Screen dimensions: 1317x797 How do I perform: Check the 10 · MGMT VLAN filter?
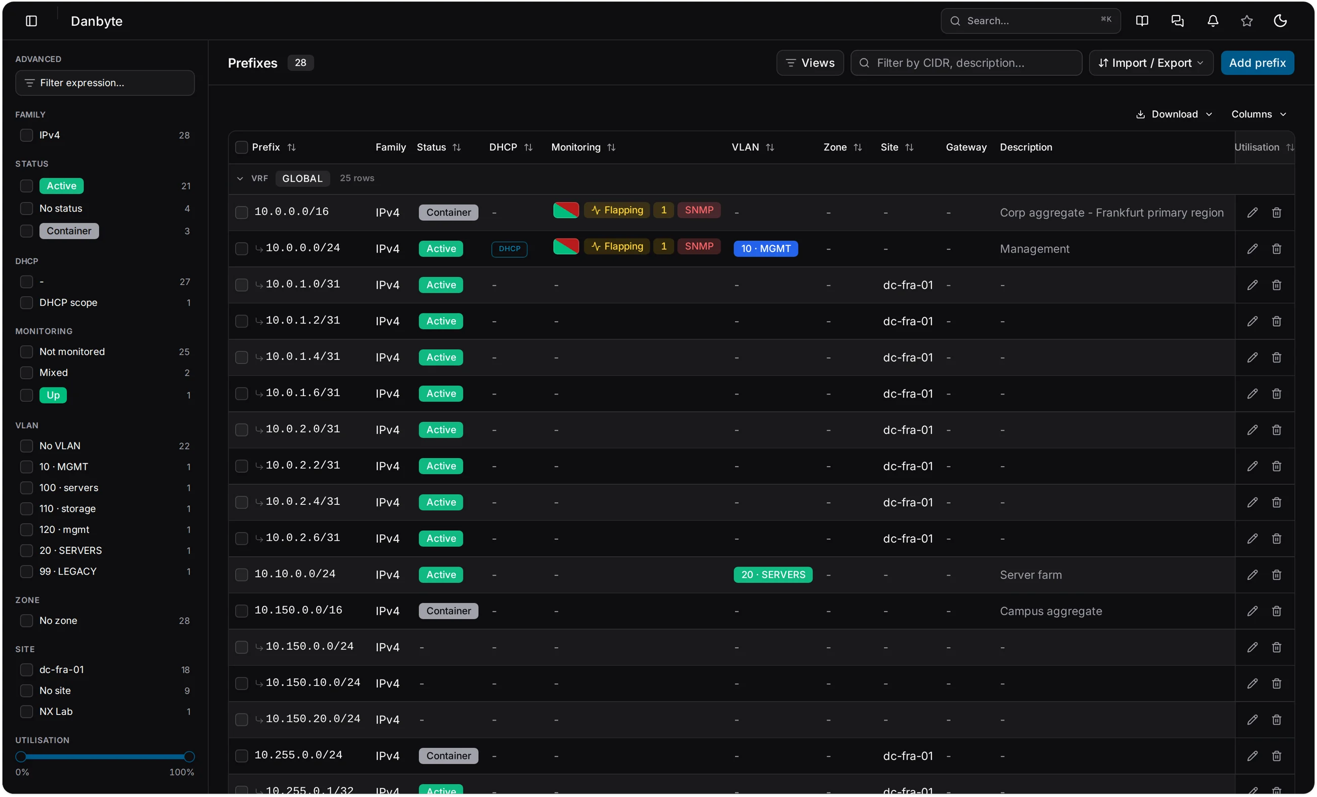point(26,467)
